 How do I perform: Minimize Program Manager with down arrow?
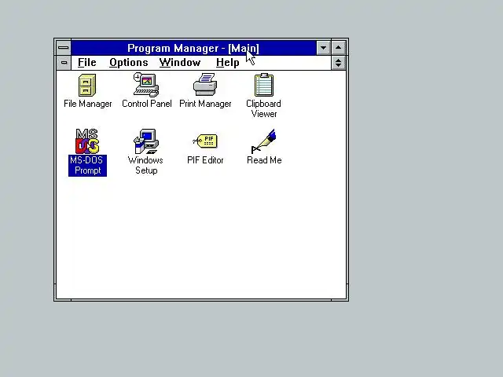[323, 48]
